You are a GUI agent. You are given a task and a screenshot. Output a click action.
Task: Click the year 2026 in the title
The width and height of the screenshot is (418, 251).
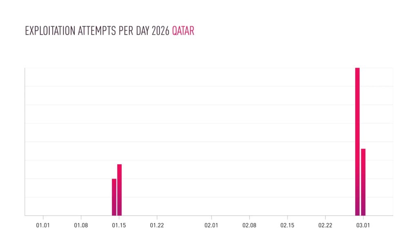click(x=160, y=31)
